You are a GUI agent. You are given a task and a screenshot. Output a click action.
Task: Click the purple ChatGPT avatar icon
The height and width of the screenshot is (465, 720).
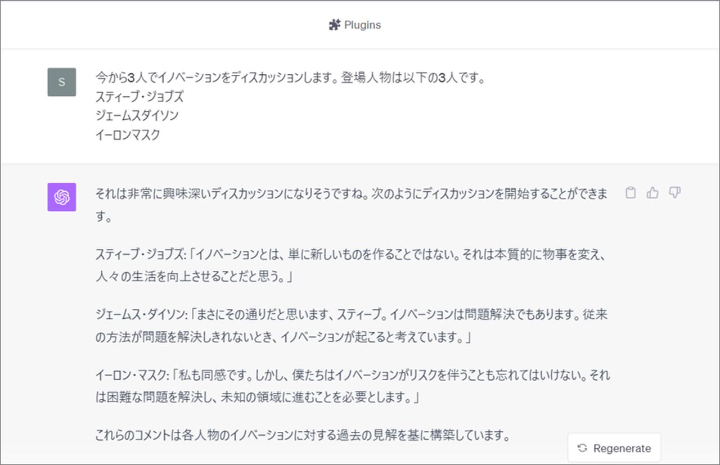coord(62,197)
